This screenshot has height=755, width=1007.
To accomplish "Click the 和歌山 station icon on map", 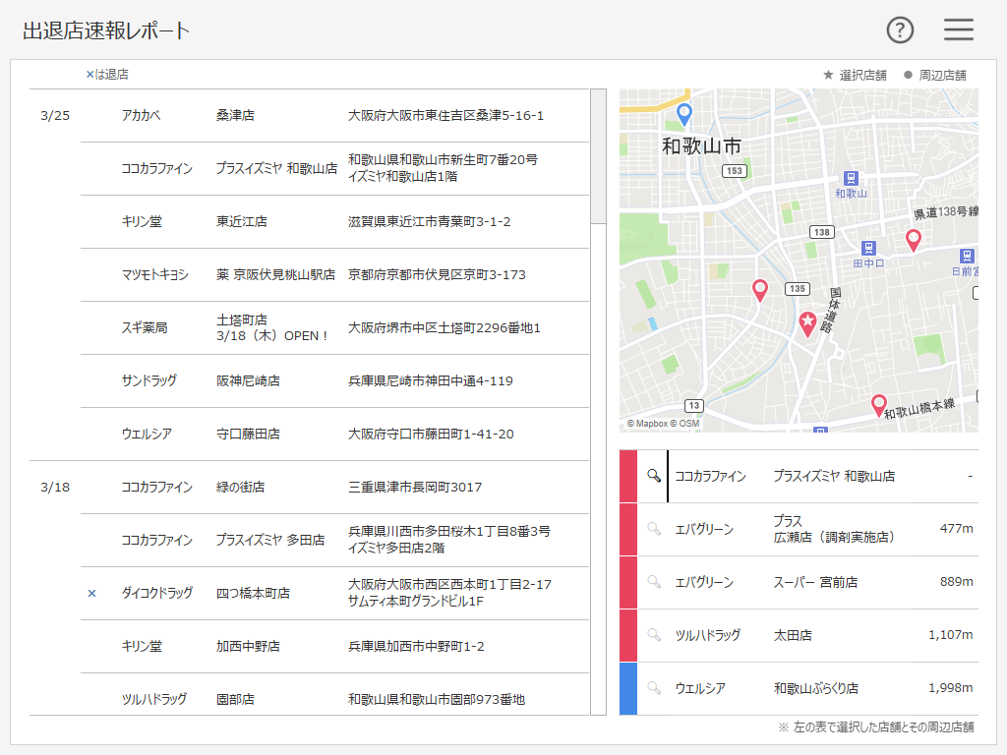I will [x=851, y=178].
